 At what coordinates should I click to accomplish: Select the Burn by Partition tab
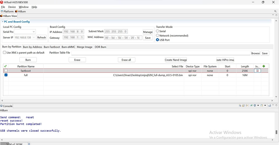coord(12,47)
